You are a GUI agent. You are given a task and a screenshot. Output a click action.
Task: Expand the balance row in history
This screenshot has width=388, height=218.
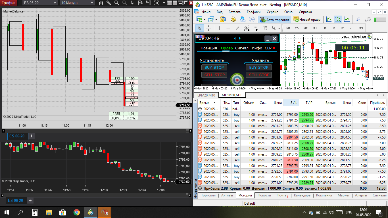click(200, 109)
